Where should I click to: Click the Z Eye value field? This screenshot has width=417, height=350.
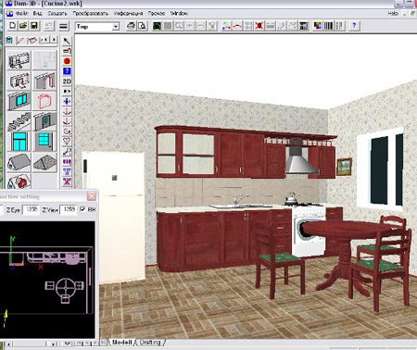[x=32, y=209]
